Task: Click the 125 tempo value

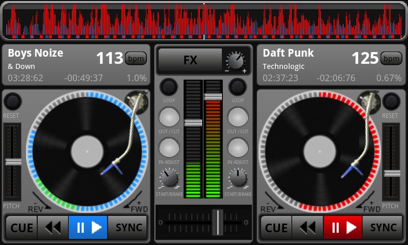Action: click(x=365, y=58)
